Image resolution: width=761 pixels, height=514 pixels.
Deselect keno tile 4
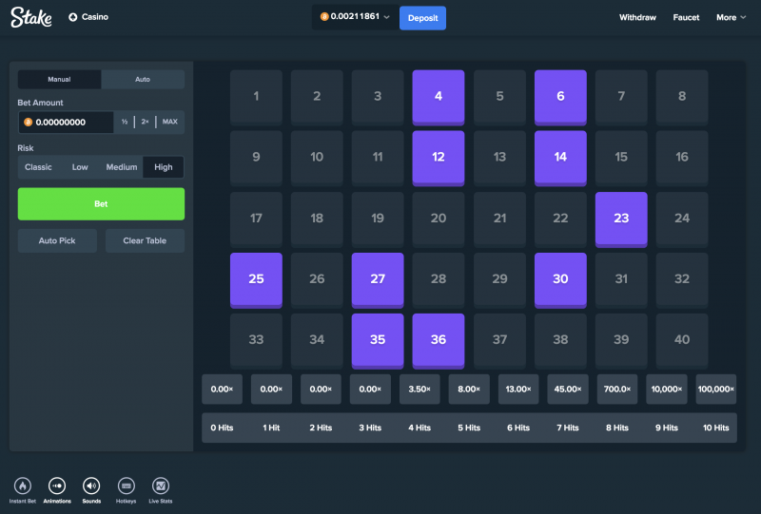439,98
